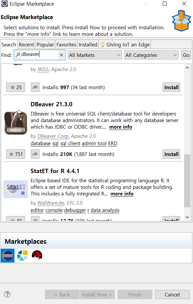Click the ERD tag link
Viewport: 193px width, 304px height.
(x=113, y=143)
